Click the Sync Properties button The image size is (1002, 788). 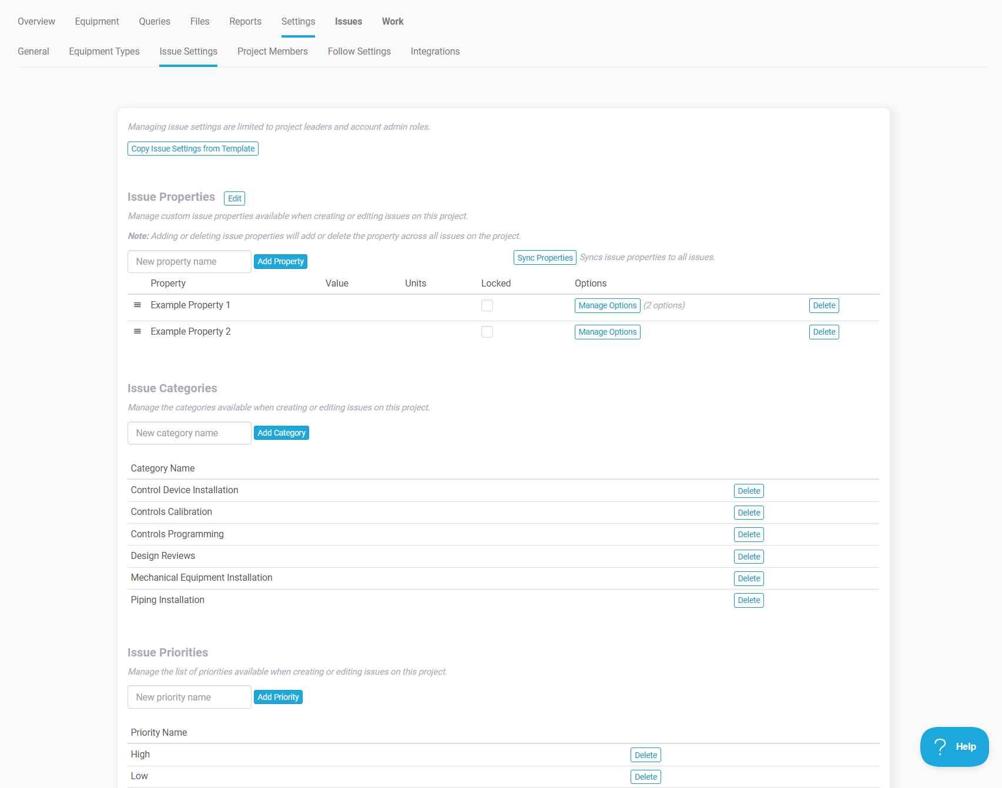point(545,258)
